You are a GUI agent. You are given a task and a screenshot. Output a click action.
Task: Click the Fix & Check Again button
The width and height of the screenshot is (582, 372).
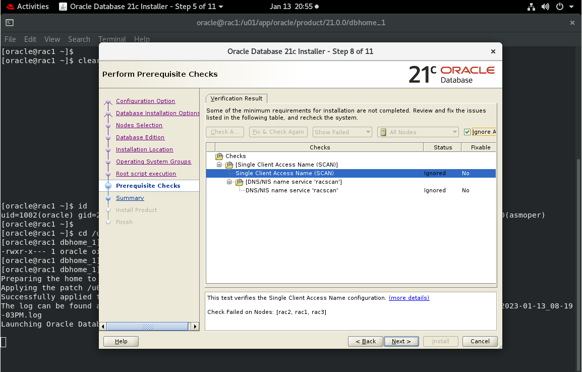[x=278, y=132]
